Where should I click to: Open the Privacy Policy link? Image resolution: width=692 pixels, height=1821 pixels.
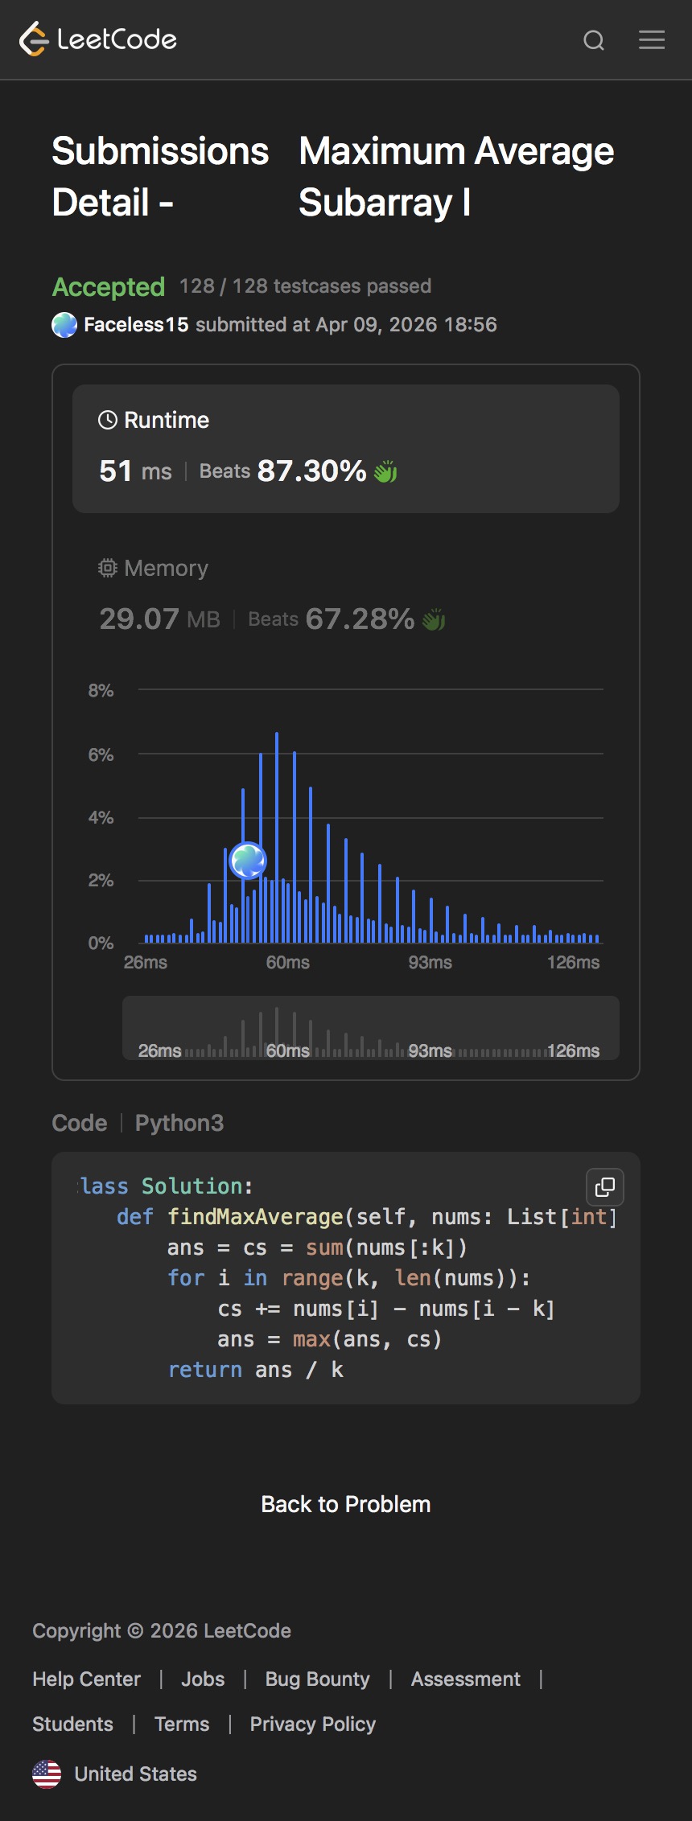tap(312, 1724)
